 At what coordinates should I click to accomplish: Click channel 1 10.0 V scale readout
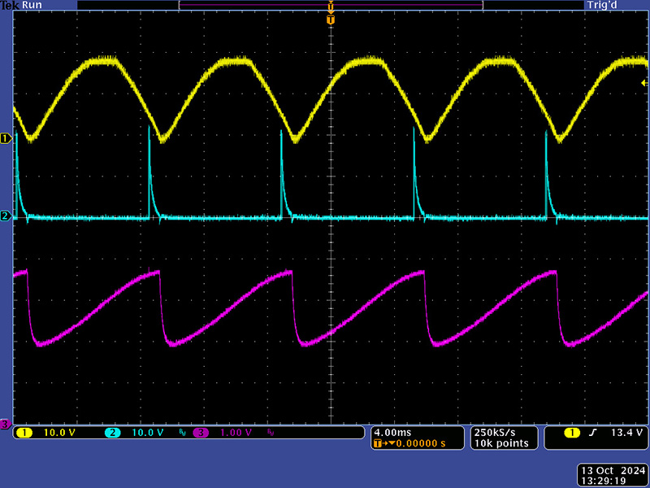59,433
